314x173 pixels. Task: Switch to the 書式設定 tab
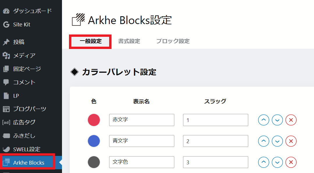(129, 41)
